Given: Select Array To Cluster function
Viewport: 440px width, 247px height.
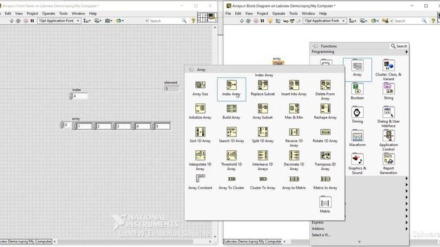Looking at the screenshot, I should [232, 183].
